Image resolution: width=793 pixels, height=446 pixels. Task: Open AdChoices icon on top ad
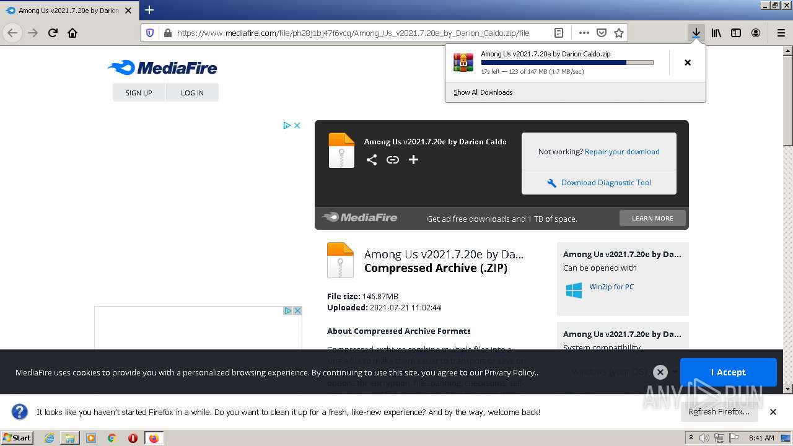tap(287, 125)
